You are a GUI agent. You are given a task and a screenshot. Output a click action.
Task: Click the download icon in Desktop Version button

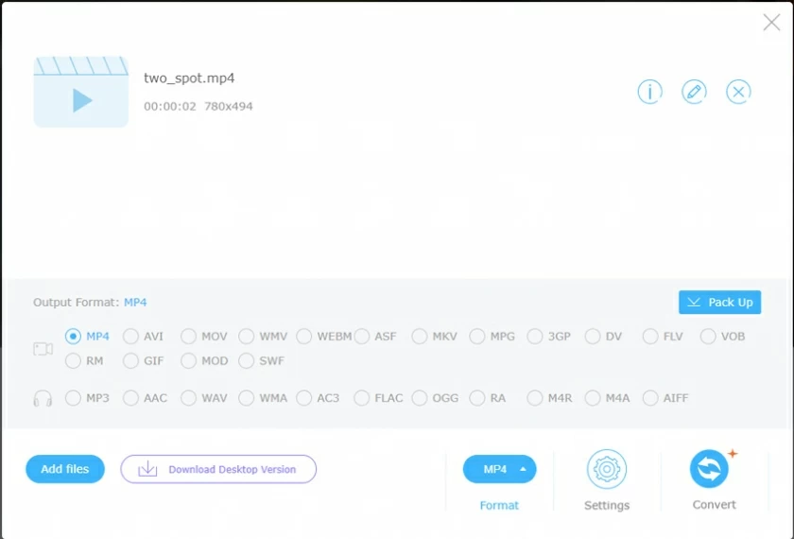pos(147,469)
